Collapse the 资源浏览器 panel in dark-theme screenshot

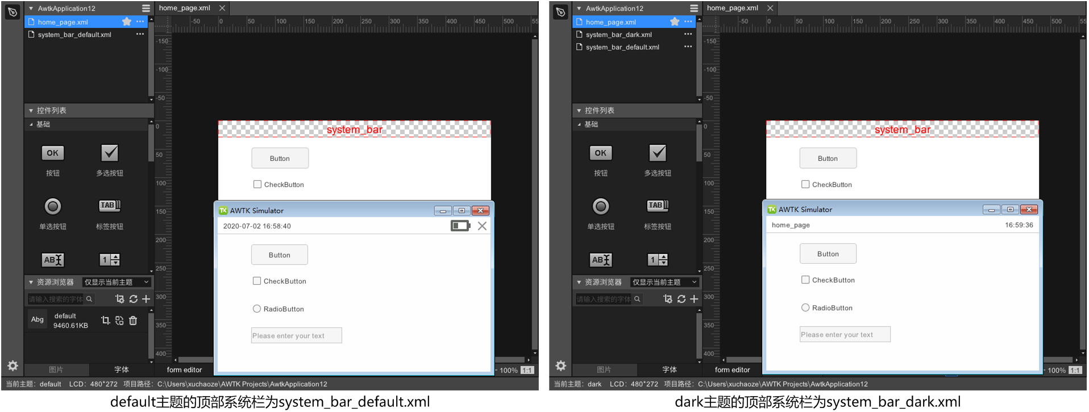coord(579,282)
